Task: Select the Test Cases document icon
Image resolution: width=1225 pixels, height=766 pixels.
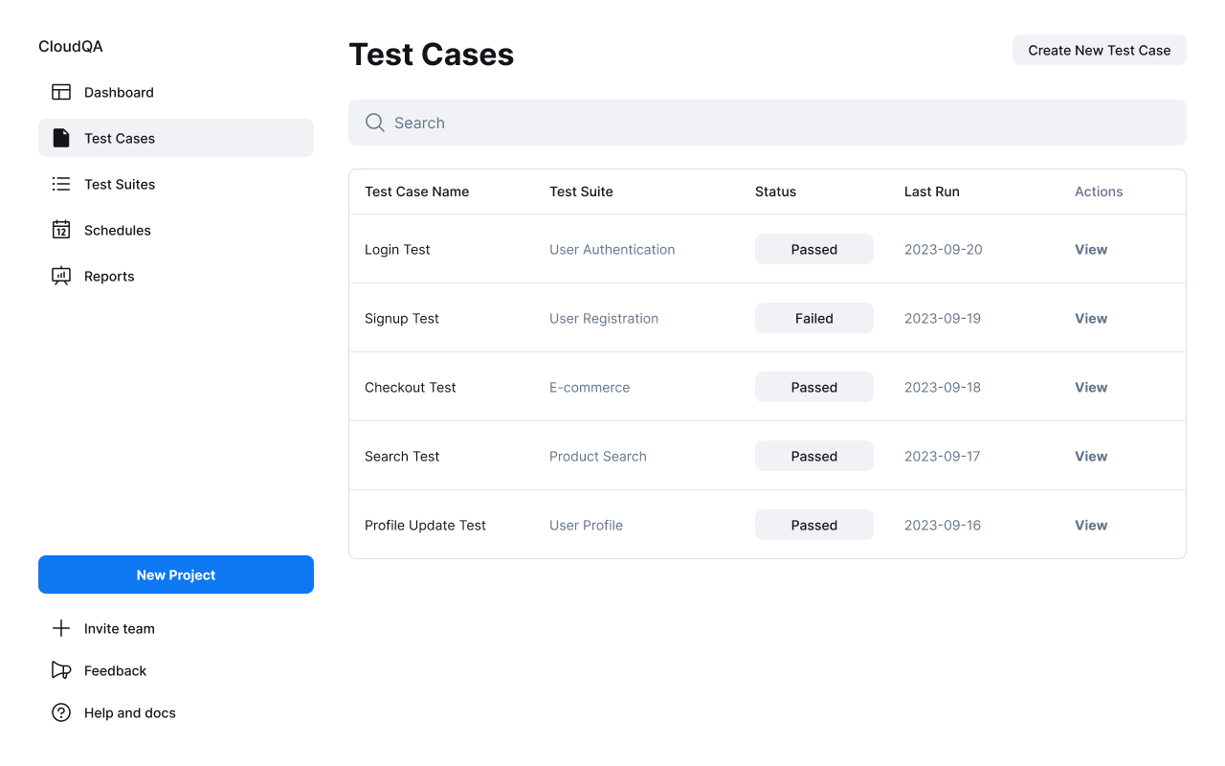Action: tap(61, 138)
